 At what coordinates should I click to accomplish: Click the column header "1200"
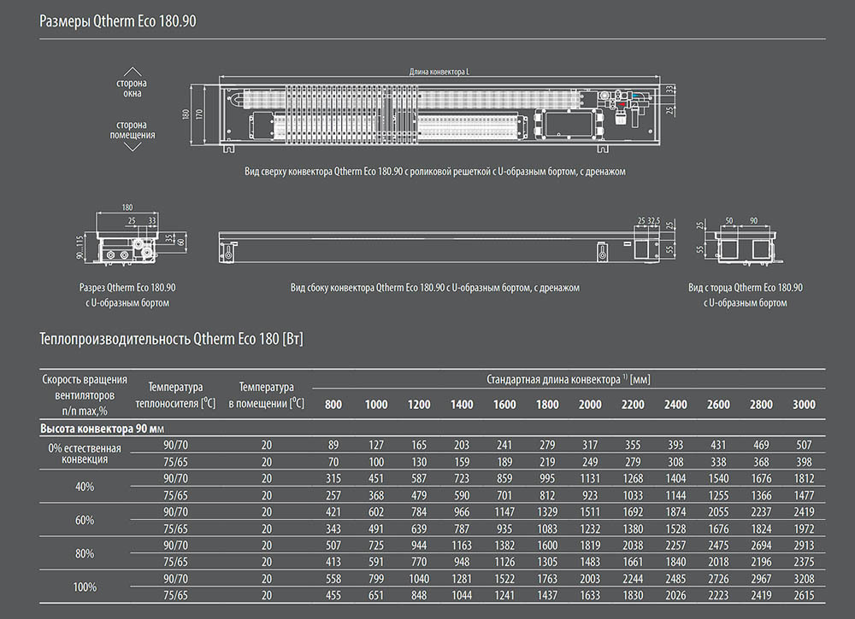coord(419,405)
